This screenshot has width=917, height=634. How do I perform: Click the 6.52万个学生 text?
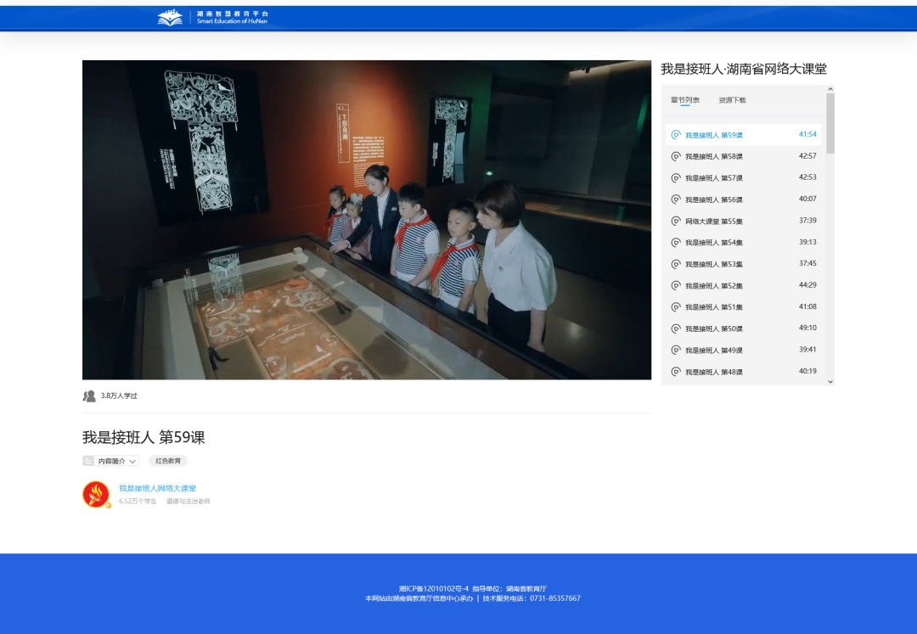click(x=138, y=502)
